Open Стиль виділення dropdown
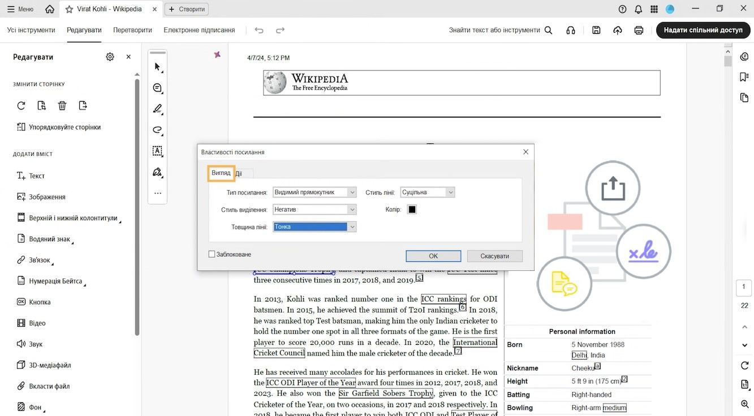 point(314,209)
